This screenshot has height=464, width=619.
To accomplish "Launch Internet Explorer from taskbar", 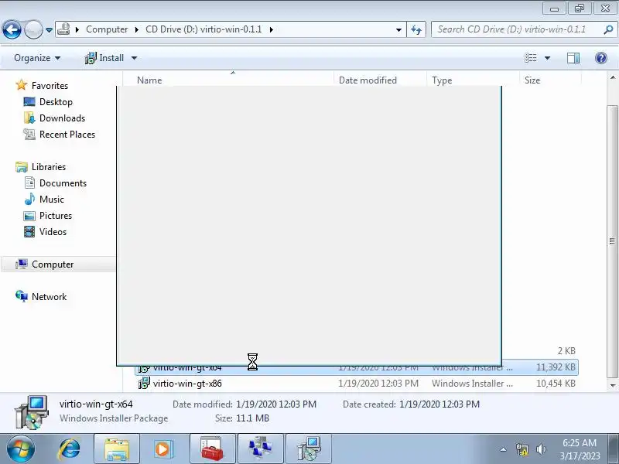I will (70, 449).
